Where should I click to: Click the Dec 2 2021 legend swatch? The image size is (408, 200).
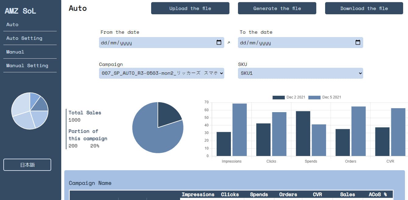coord(278,97)
